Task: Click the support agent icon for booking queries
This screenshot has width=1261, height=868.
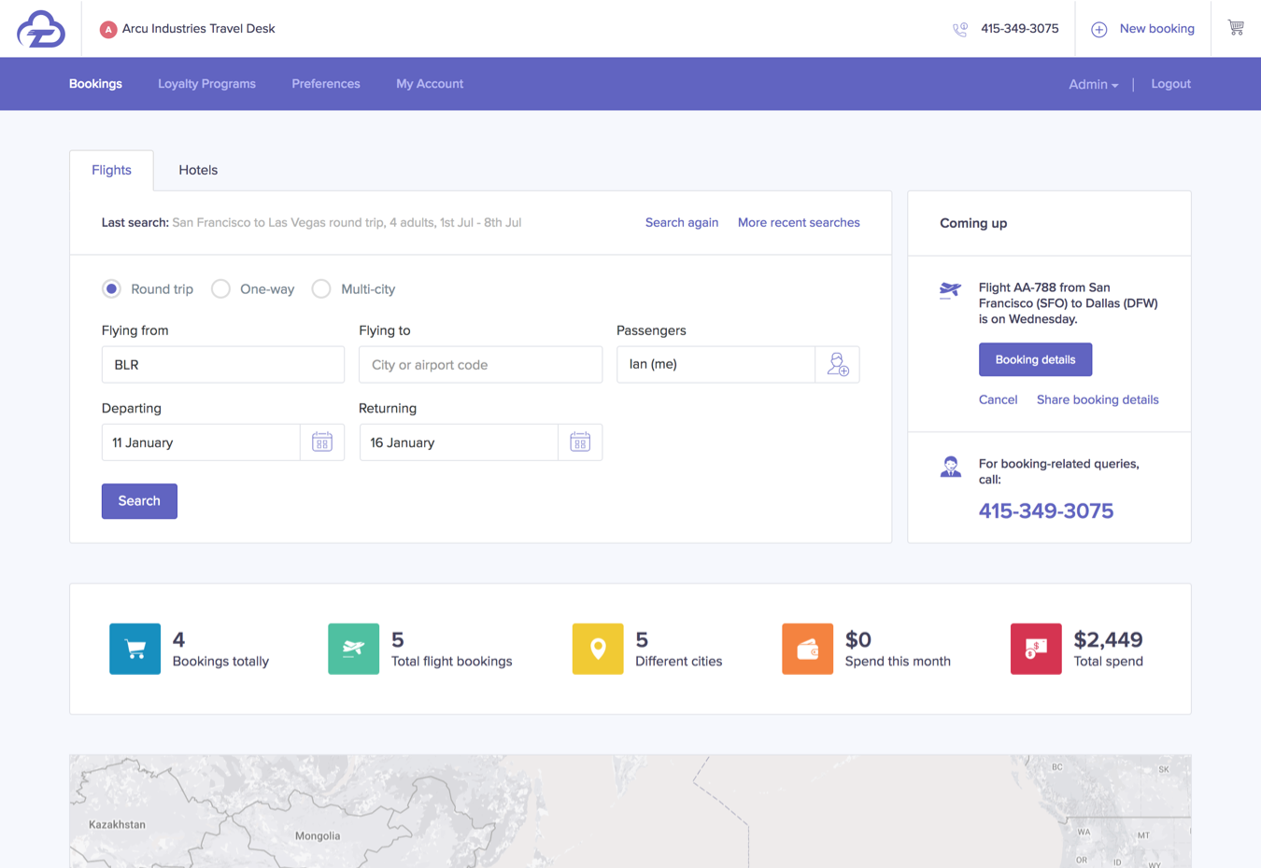Action: click(950, 466)
